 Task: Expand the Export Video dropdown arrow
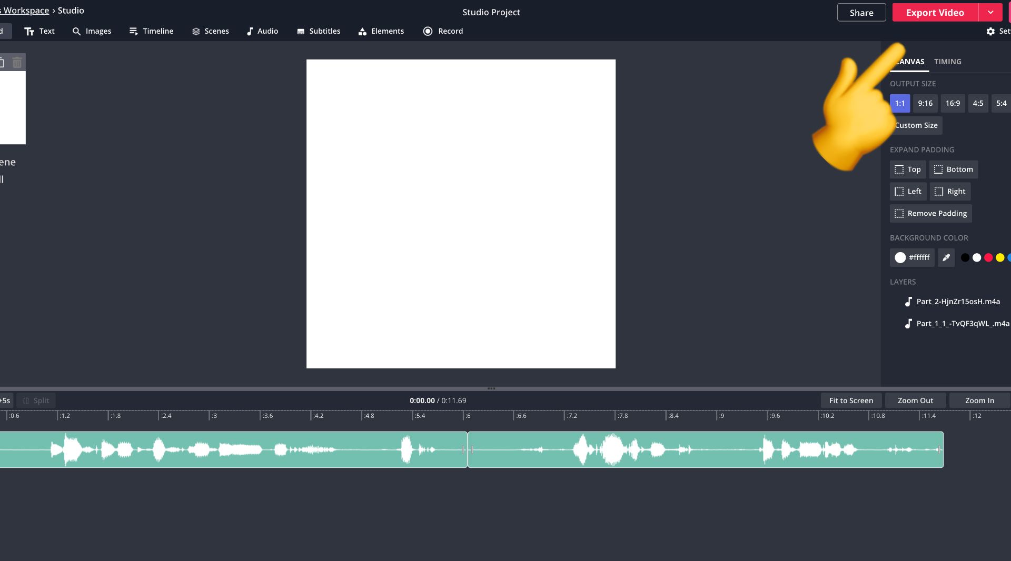(x=990, y=13)
